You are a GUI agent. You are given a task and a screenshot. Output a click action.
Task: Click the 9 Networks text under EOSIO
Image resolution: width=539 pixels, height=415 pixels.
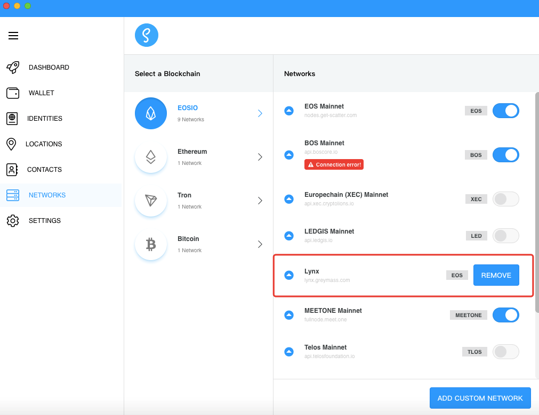[190, 119]
